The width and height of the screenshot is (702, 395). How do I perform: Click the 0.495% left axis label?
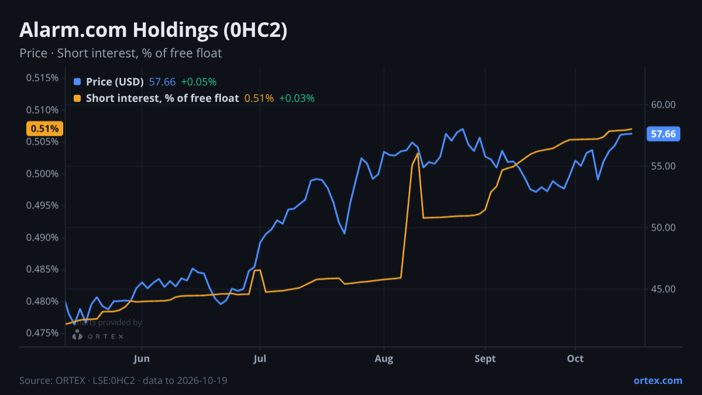(x=42, y=205)
